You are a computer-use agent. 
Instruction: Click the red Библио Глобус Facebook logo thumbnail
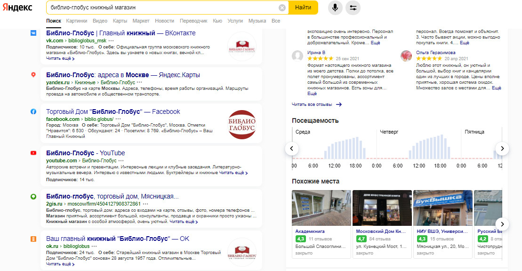point(242,125)
